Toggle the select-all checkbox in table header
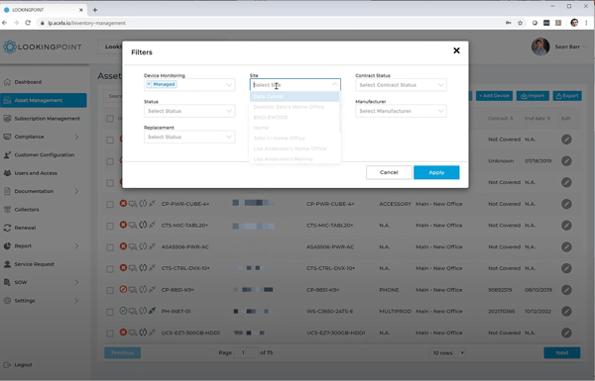Viewport: 595px width, 381px height. [110, 119]
